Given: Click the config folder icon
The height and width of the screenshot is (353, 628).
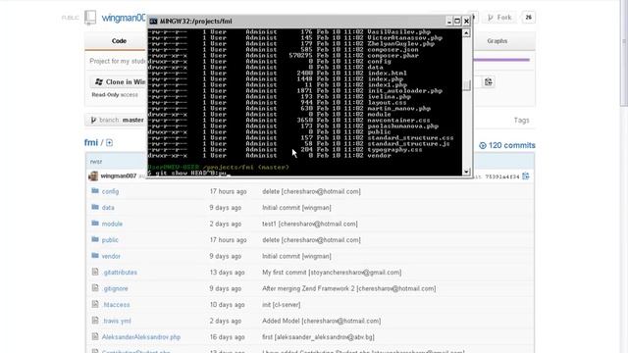Looking at the screenshot, I should pos(95,191).
